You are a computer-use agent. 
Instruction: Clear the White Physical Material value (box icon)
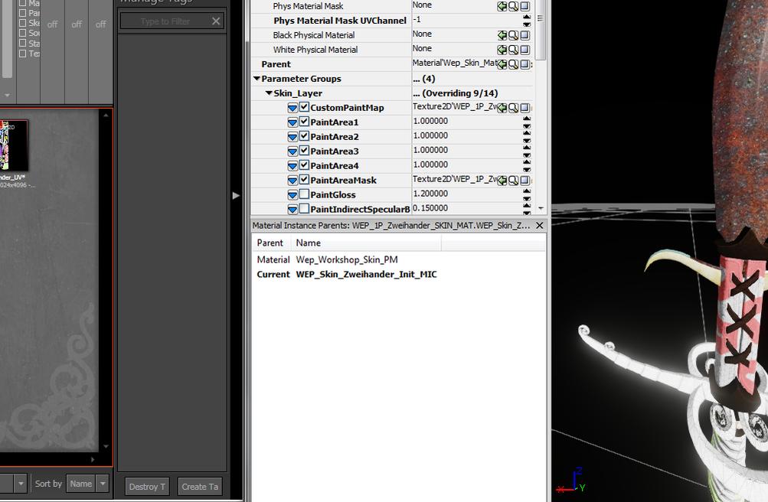[x=525, y=50]
